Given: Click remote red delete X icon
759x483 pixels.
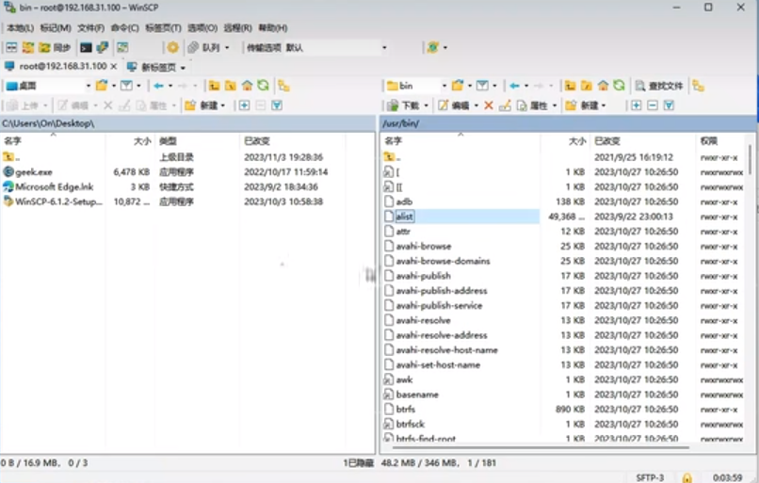Looking at the screenshot, I should pyautogui.click(x=489, y=105).
